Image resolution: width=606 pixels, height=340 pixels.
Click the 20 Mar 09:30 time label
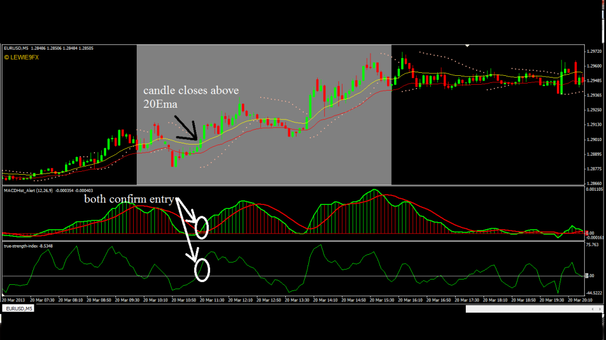[x=127, y=300]
